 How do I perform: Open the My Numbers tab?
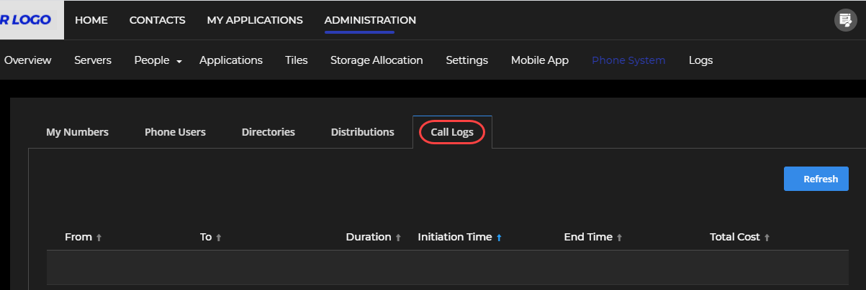point(77,132)
